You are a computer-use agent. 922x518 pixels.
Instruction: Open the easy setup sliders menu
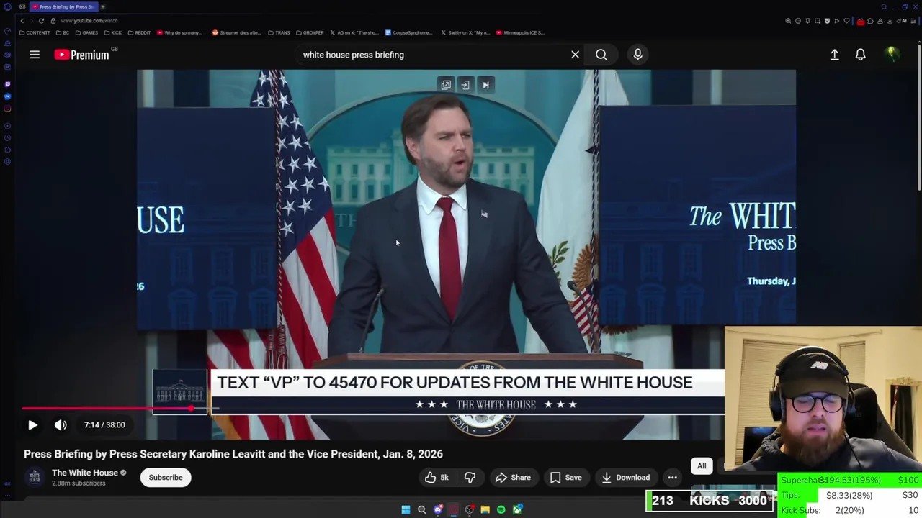[913, 21]
